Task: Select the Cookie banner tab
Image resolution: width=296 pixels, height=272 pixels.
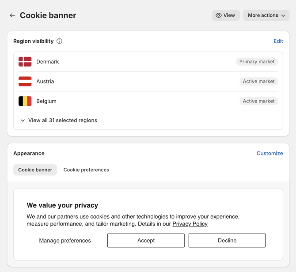Action: pos(35,170)
